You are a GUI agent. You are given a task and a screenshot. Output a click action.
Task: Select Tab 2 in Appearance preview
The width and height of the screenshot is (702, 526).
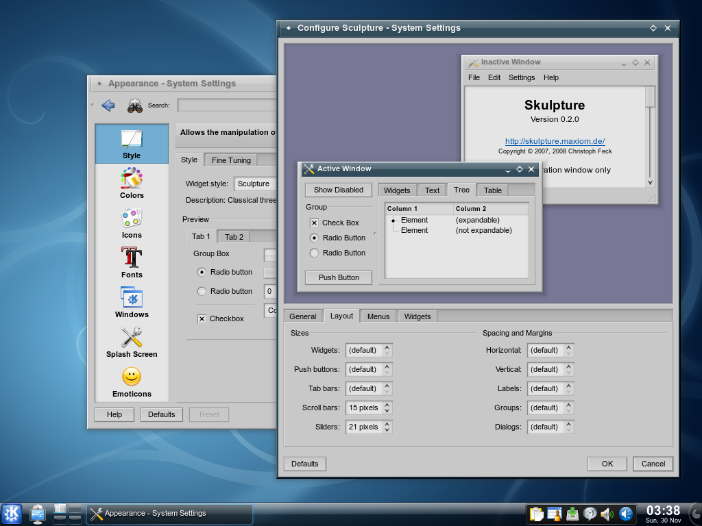[234, 237]
